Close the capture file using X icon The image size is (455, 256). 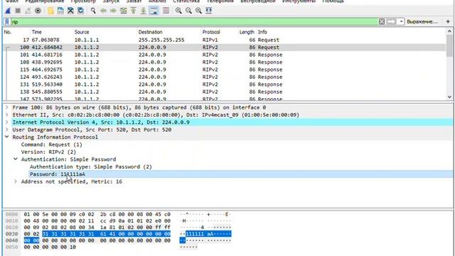click(70, 11)
